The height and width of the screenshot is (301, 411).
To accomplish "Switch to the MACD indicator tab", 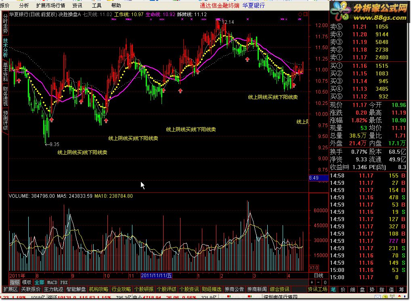I will click(x=52, y=282).
